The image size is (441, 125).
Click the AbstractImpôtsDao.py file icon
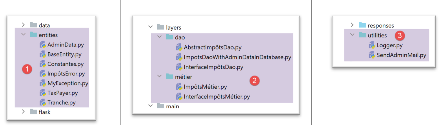click(x=179, y=47)
